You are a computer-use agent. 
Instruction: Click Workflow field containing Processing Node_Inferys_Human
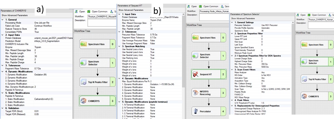click(x=214, y=11)
